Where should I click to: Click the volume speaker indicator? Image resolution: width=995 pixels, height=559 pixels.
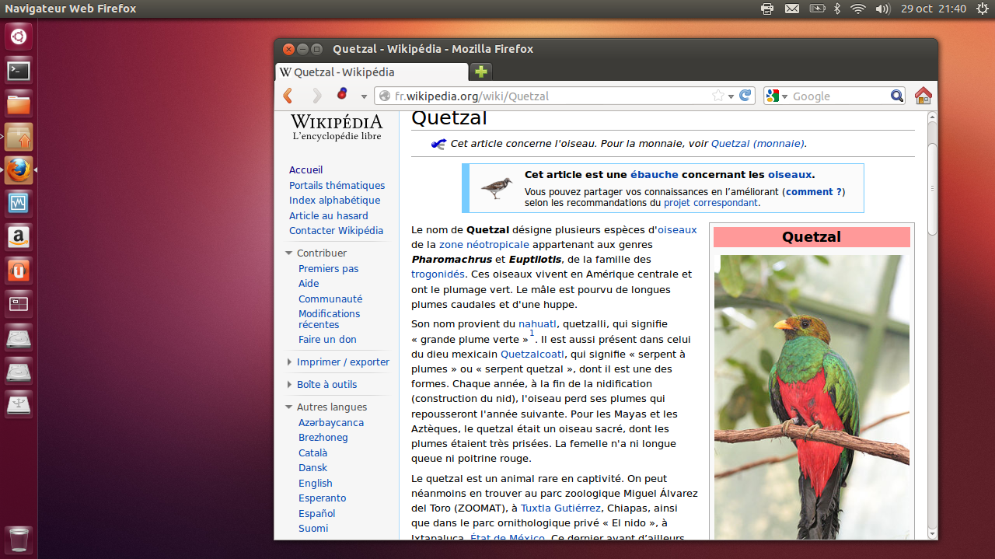click(x=882, y=9)
